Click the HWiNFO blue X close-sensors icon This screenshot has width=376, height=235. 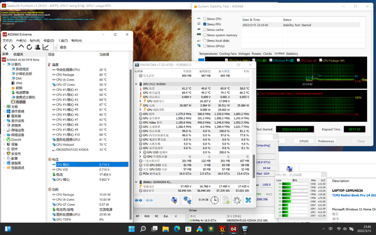click(x=248, y=200)
